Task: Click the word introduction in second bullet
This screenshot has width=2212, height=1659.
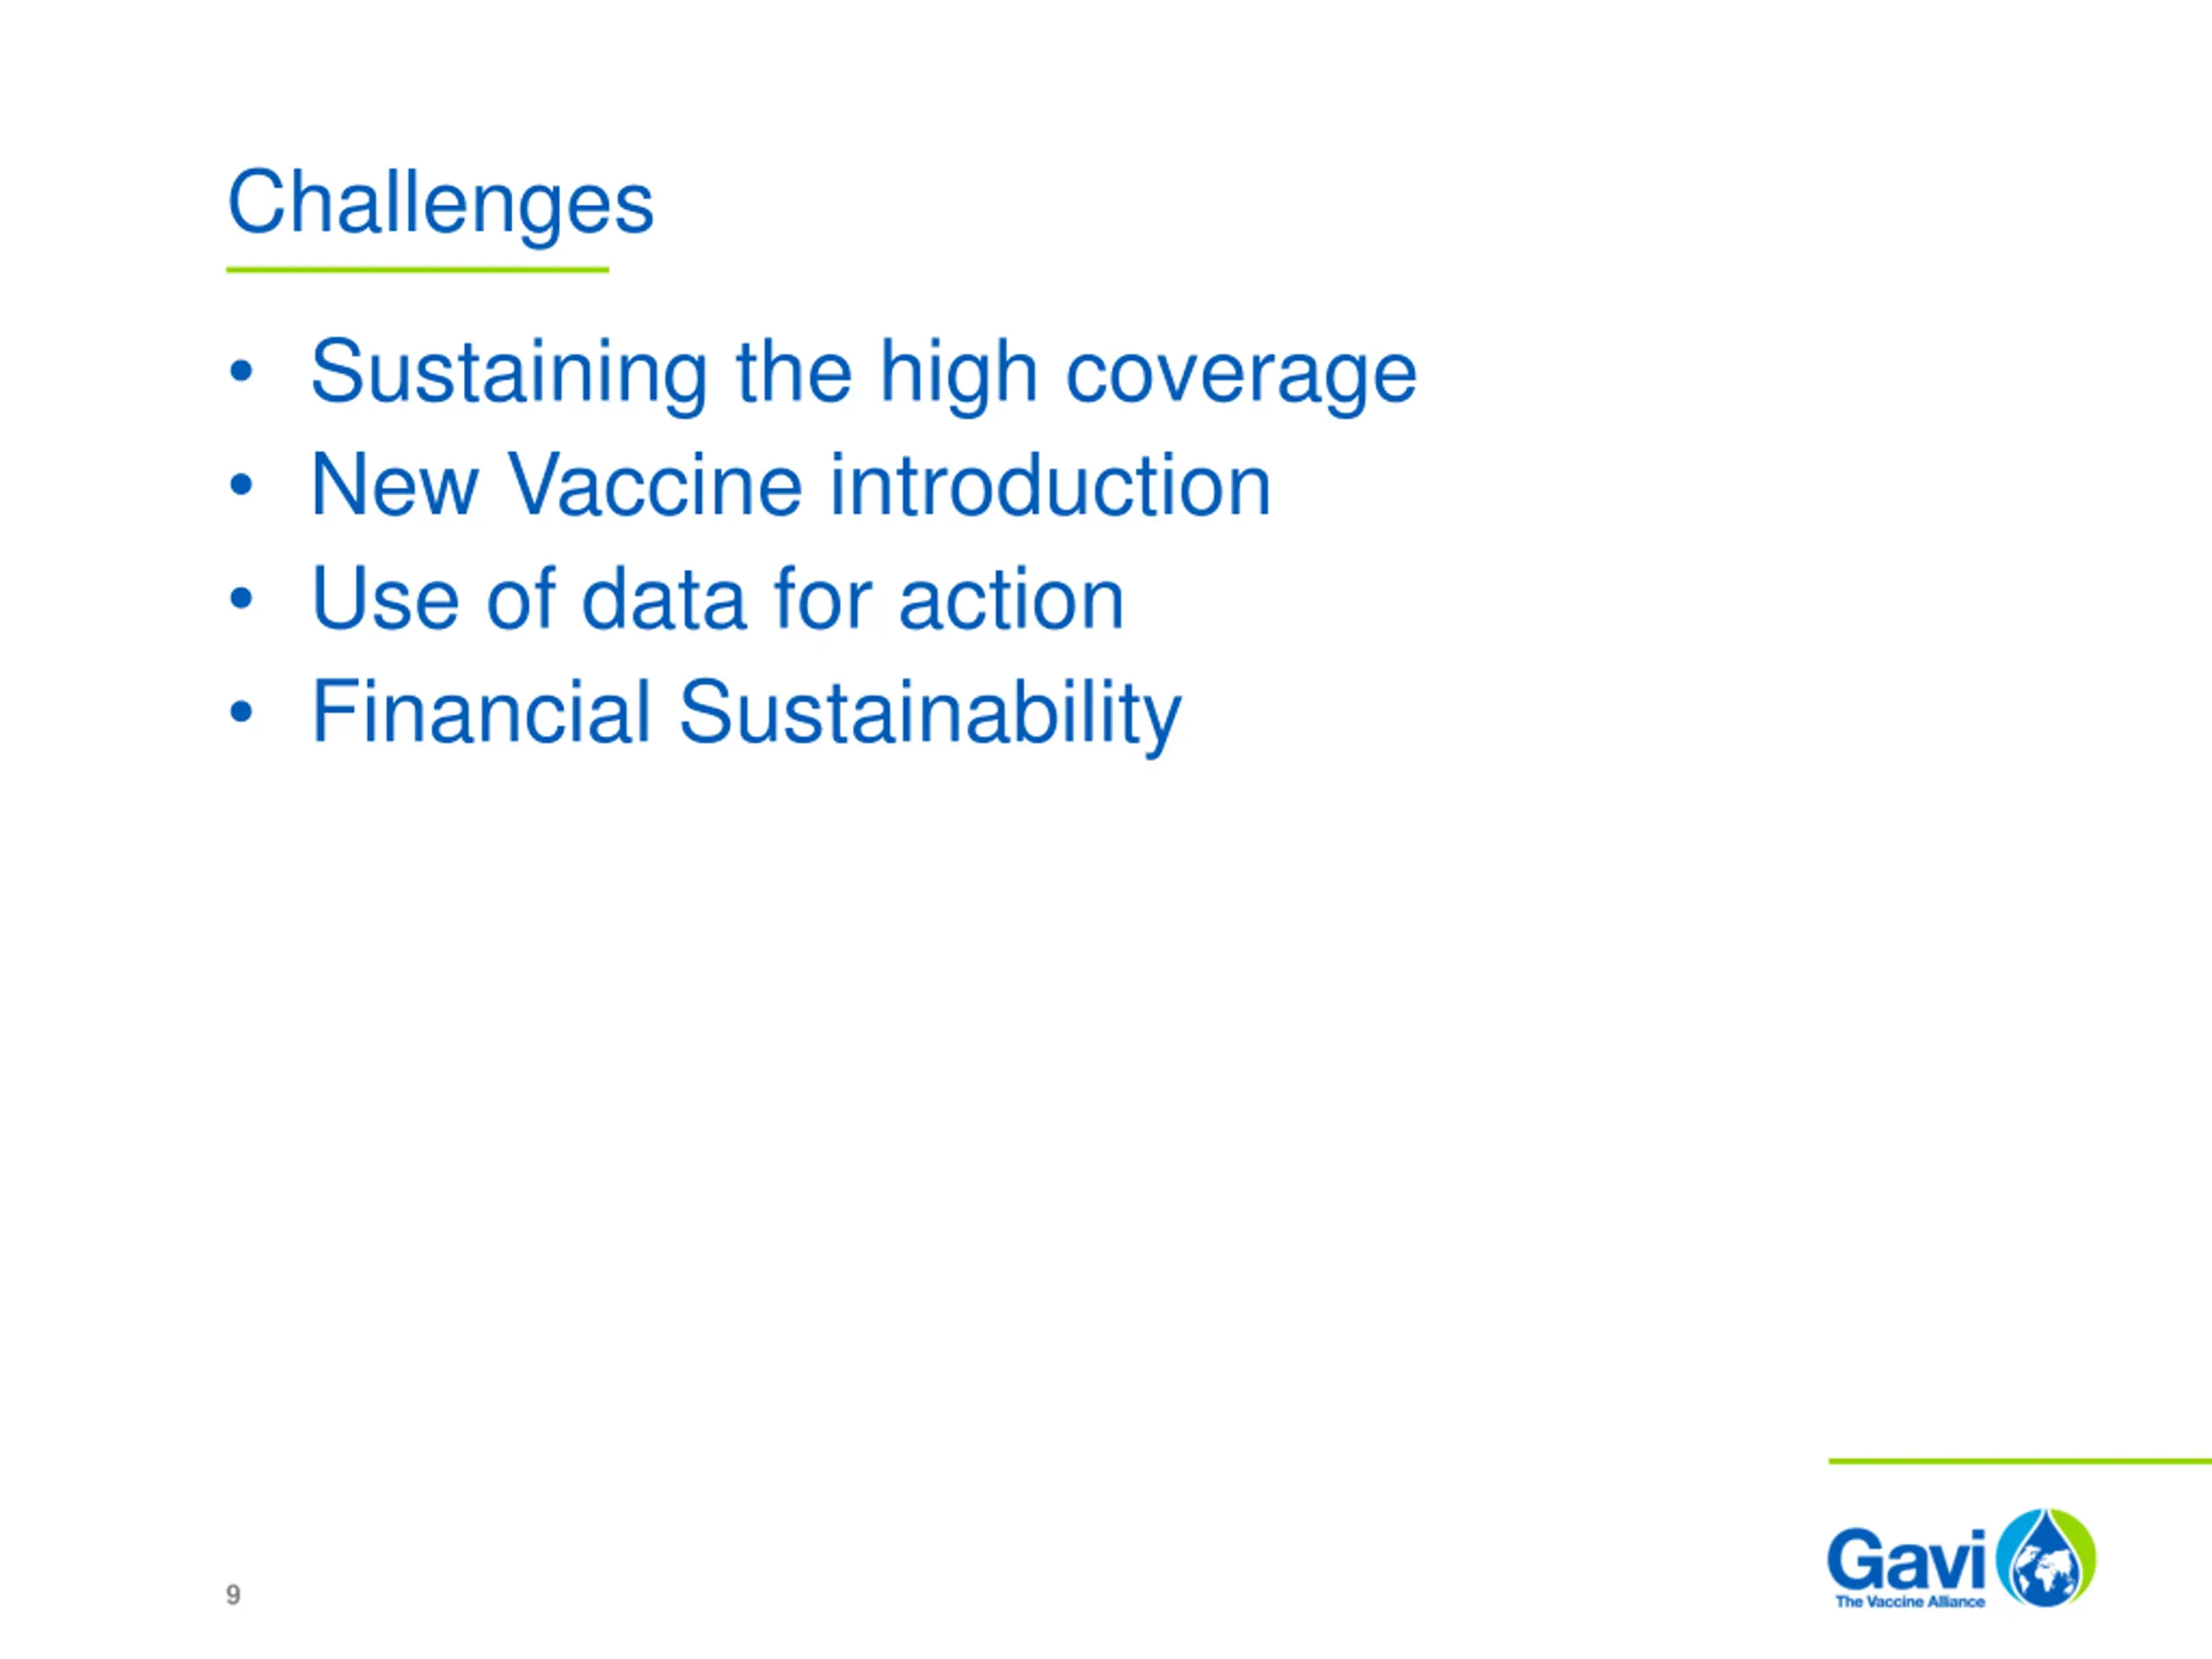Action: [1050, 486]
